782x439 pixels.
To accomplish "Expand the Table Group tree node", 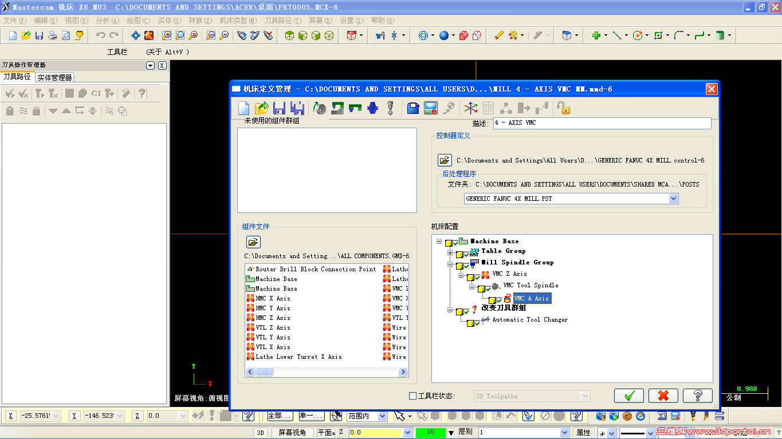I will click(x=450, y=252).
